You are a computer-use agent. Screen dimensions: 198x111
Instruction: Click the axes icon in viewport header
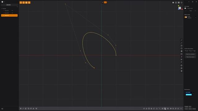tap(176, 2)
